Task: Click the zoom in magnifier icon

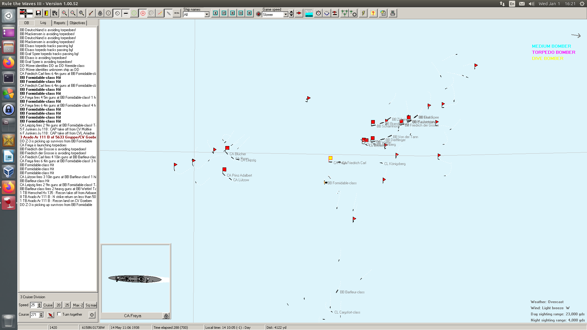Action: (x=64, y=13)
